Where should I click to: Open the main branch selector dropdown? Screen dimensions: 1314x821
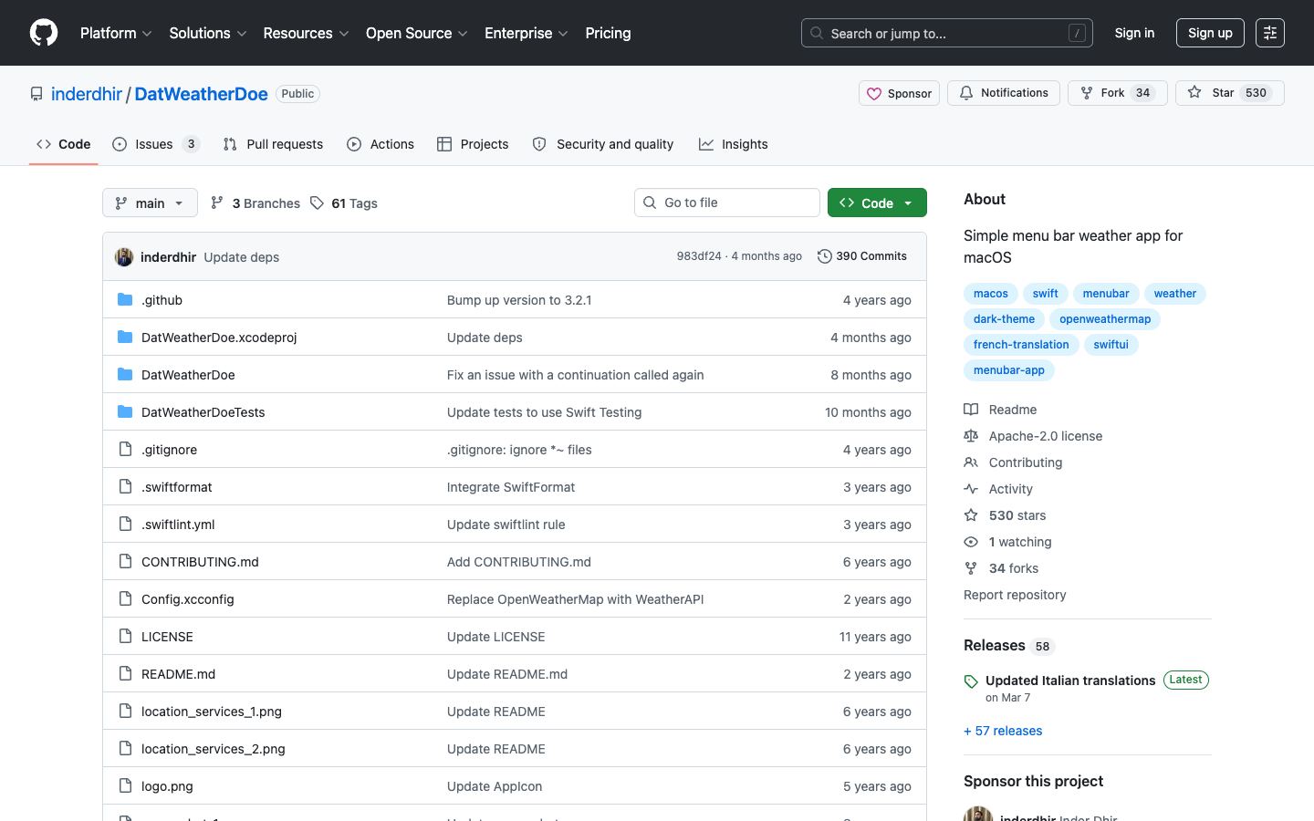point(150,203)
